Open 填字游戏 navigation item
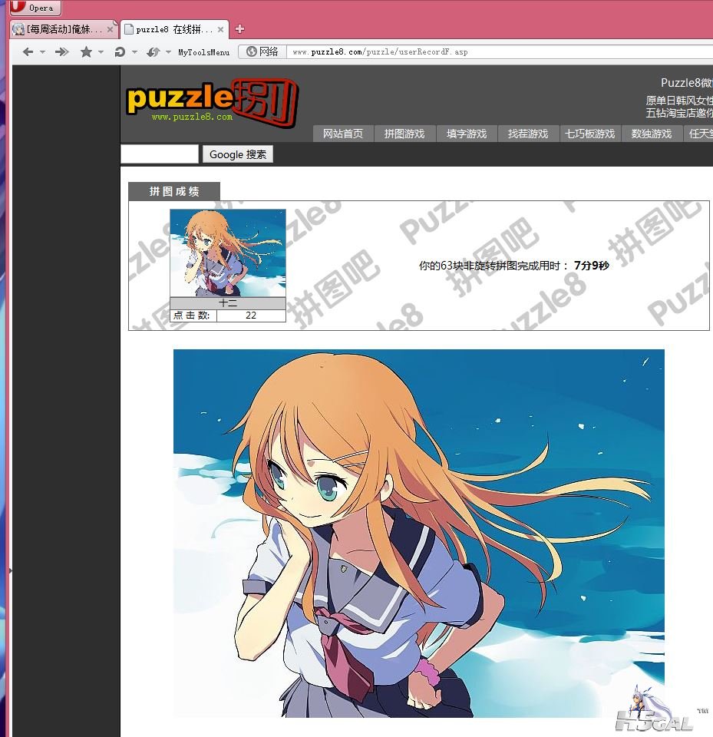Viewport: 713px width, 737px height. [466, 134]
